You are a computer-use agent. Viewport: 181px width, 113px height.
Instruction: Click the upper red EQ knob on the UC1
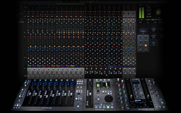pos(119,85)
